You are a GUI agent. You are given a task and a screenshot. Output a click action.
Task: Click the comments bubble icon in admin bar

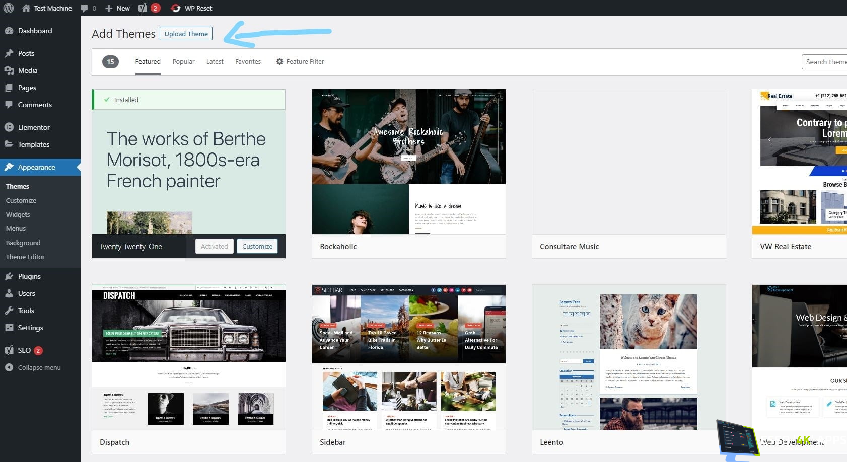tap(85, 8)
